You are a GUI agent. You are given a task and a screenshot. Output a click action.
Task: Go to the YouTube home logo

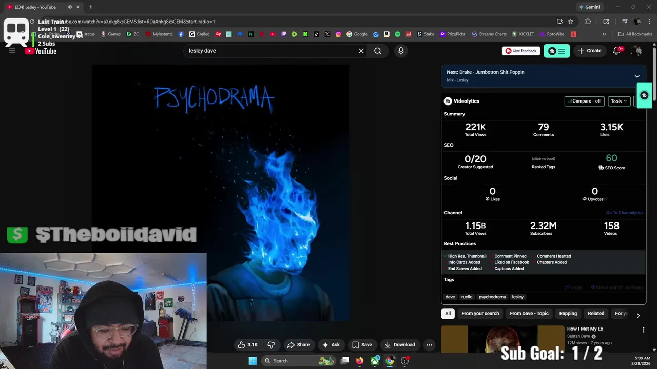(x=41, y=51)
